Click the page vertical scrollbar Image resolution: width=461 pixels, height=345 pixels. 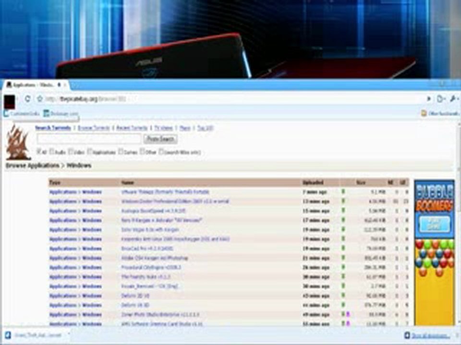point(458,223)
